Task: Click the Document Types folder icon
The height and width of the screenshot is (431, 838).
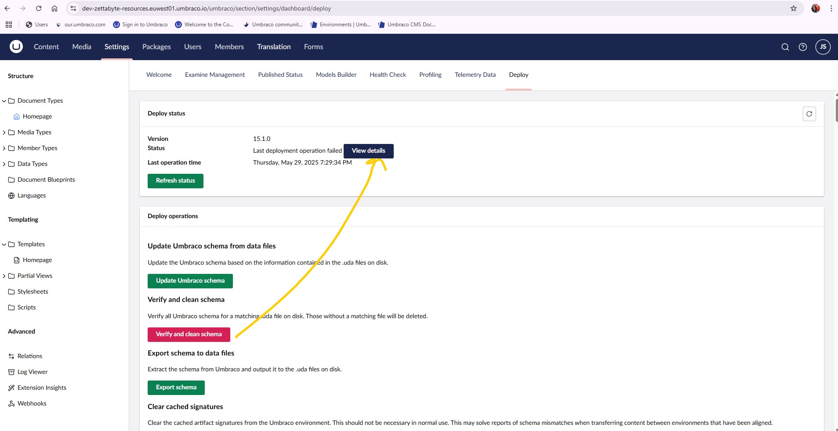Action: point(11,101)
